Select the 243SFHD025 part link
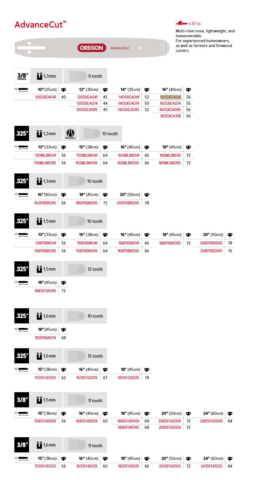This screenshot has width=256, height=480. click(211, 466)
